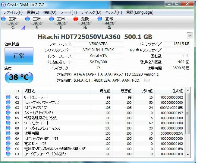Click the next disk arrow button
Image resolution: width=198 pixels, height=163 pixels.
point(190,36)
